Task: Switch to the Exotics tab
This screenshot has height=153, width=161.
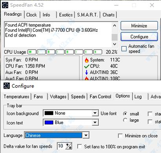Action: coord(66,15)
